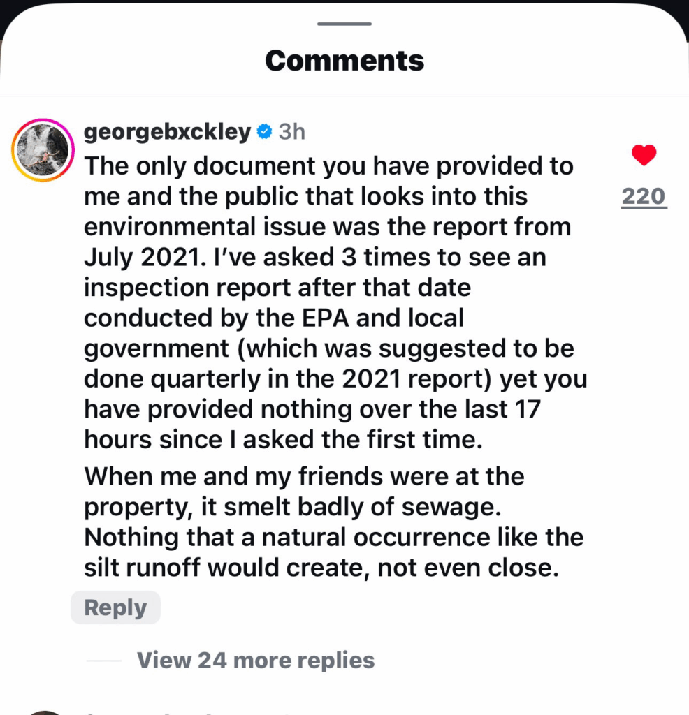Image resolution: width=689 pixels, height=715 pixels.
Task: Expand View 24 more replies
Action: [x=255, y=660]
